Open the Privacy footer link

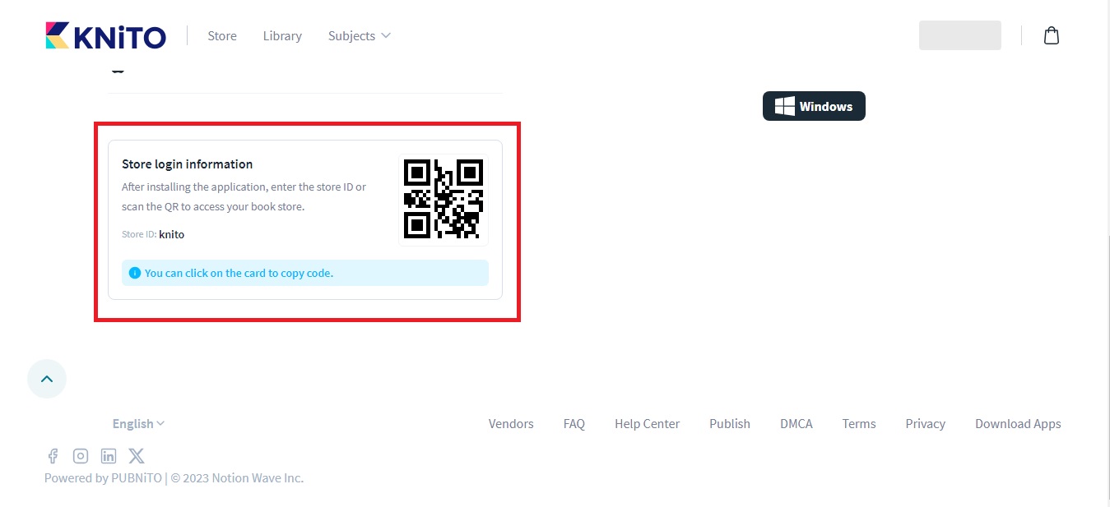tap(926, 424)
